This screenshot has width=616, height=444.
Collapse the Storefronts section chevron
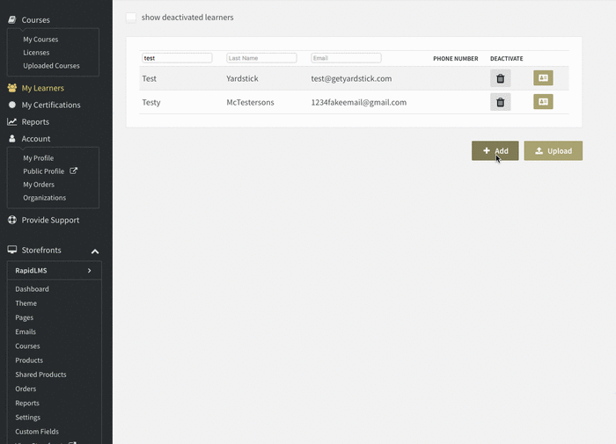[95, 251]
